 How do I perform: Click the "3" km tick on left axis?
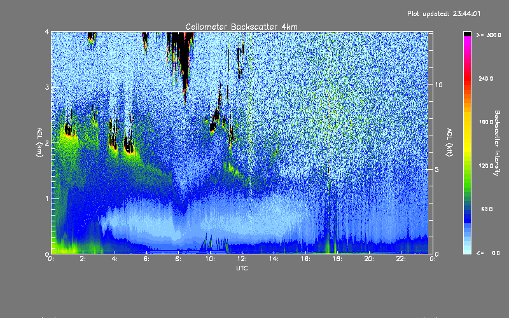pos(47,88)
